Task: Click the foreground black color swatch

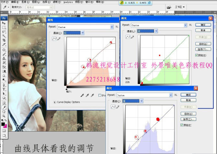Action: click(3, 124)
